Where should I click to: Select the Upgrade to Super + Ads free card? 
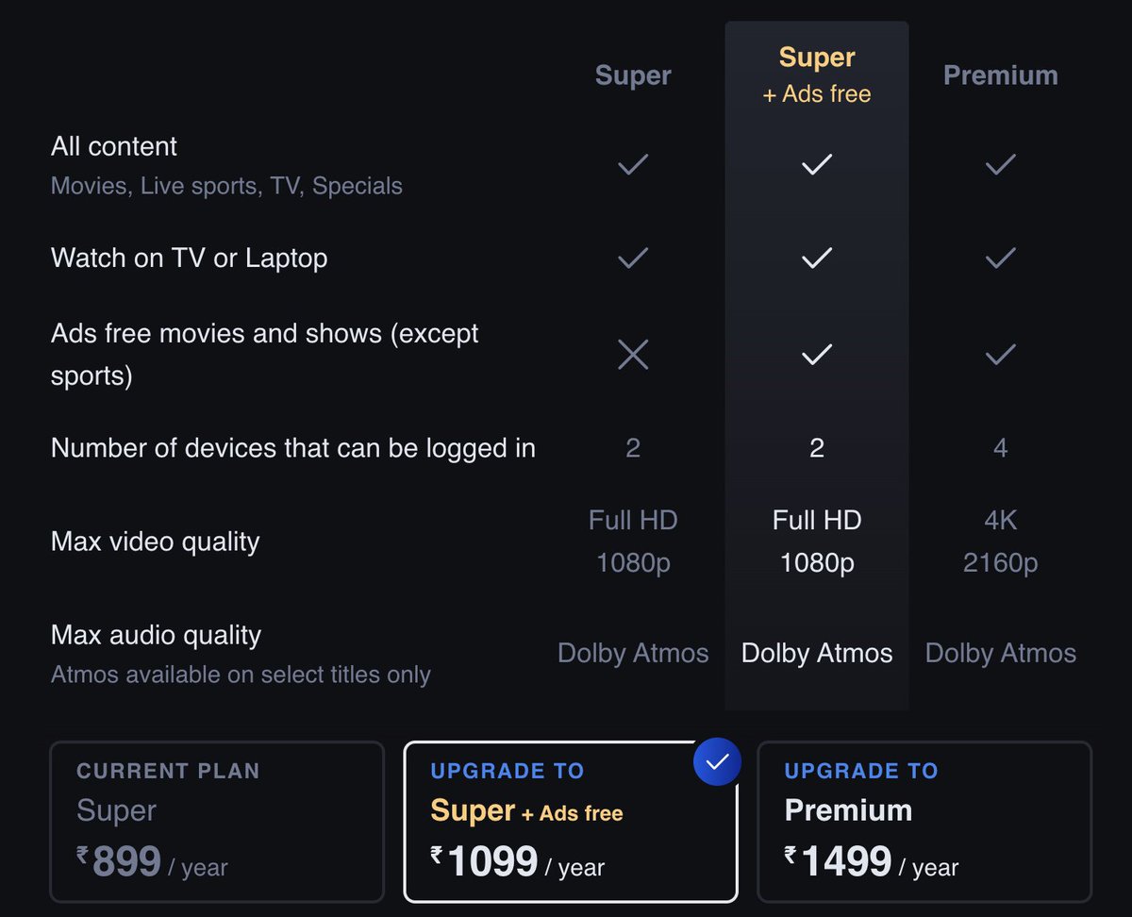pyautogui.click(x=570, y=821)
